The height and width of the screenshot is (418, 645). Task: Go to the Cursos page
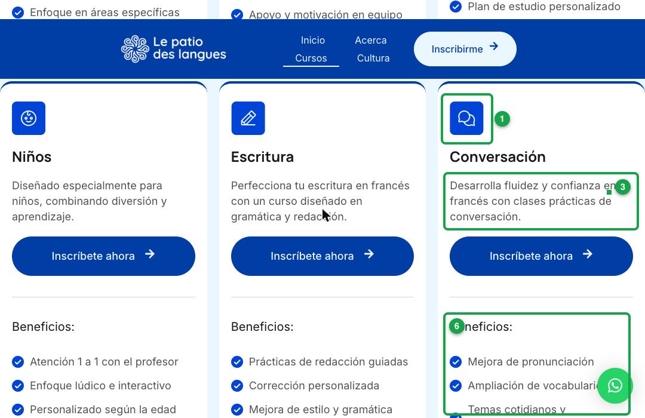pos(311,58)
